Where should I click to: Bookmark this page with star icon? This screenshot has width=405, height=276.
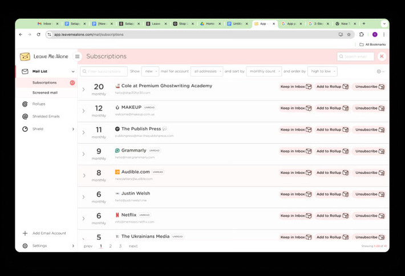(349, 34)
